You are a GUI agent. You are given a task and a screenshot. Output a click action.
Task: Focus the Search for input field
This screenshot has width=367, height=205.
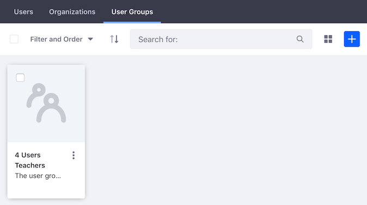221,39
